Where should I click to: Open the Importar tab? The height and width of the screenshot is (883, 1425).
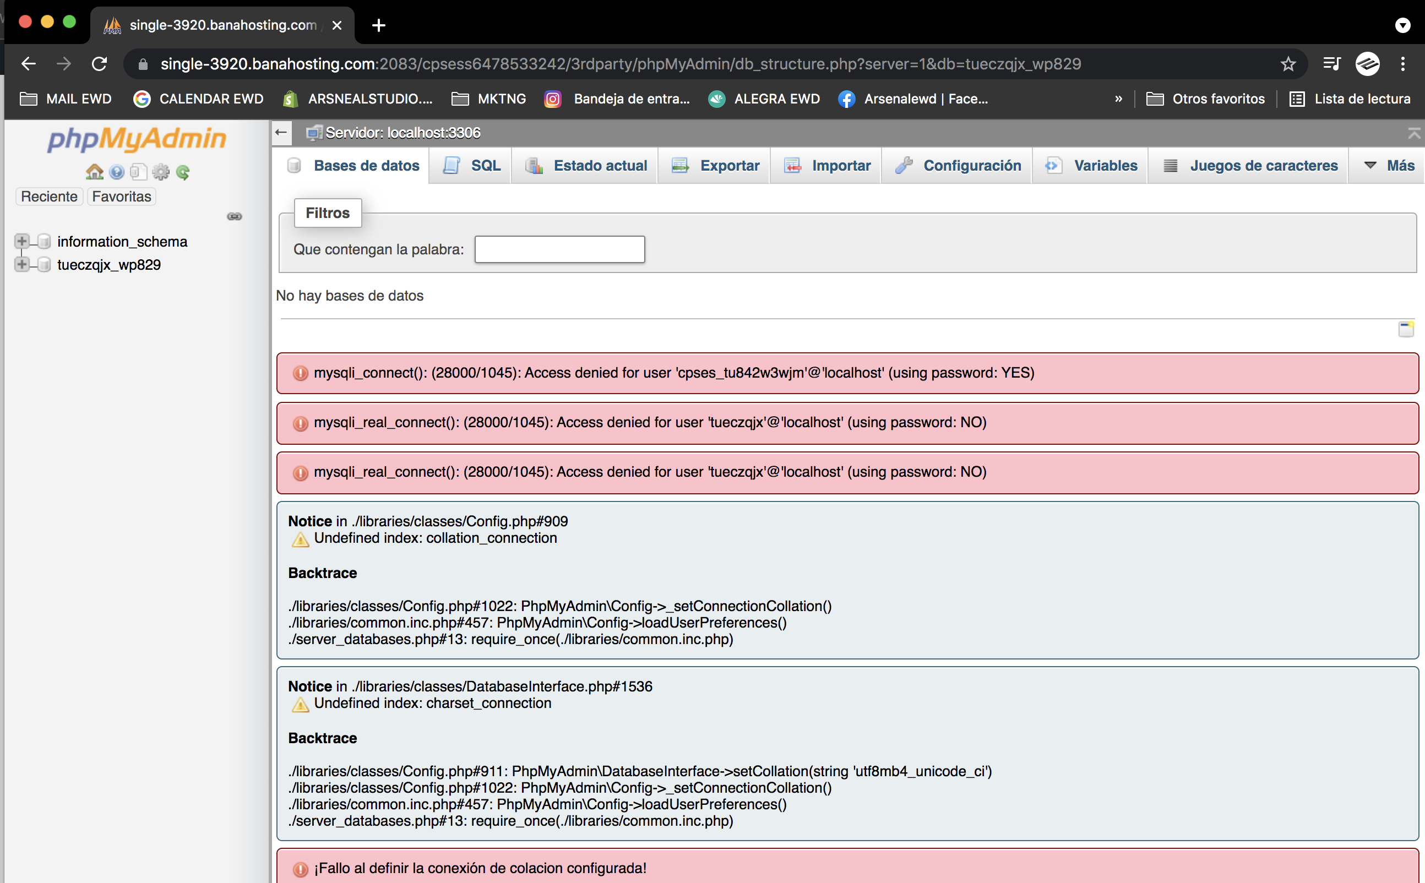coord(827,166)
